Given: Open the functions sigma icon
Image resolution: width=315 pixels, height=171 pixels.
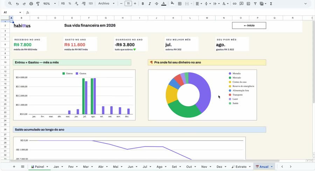Looking at the screenshot, I should [x=271, y=4].
